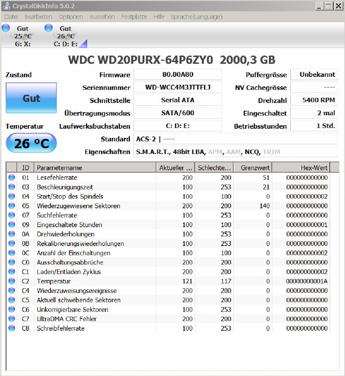Click status icon for Rekalibrierungswiederholungen row
The image size is (345, 376).
[x=12, y=243]
